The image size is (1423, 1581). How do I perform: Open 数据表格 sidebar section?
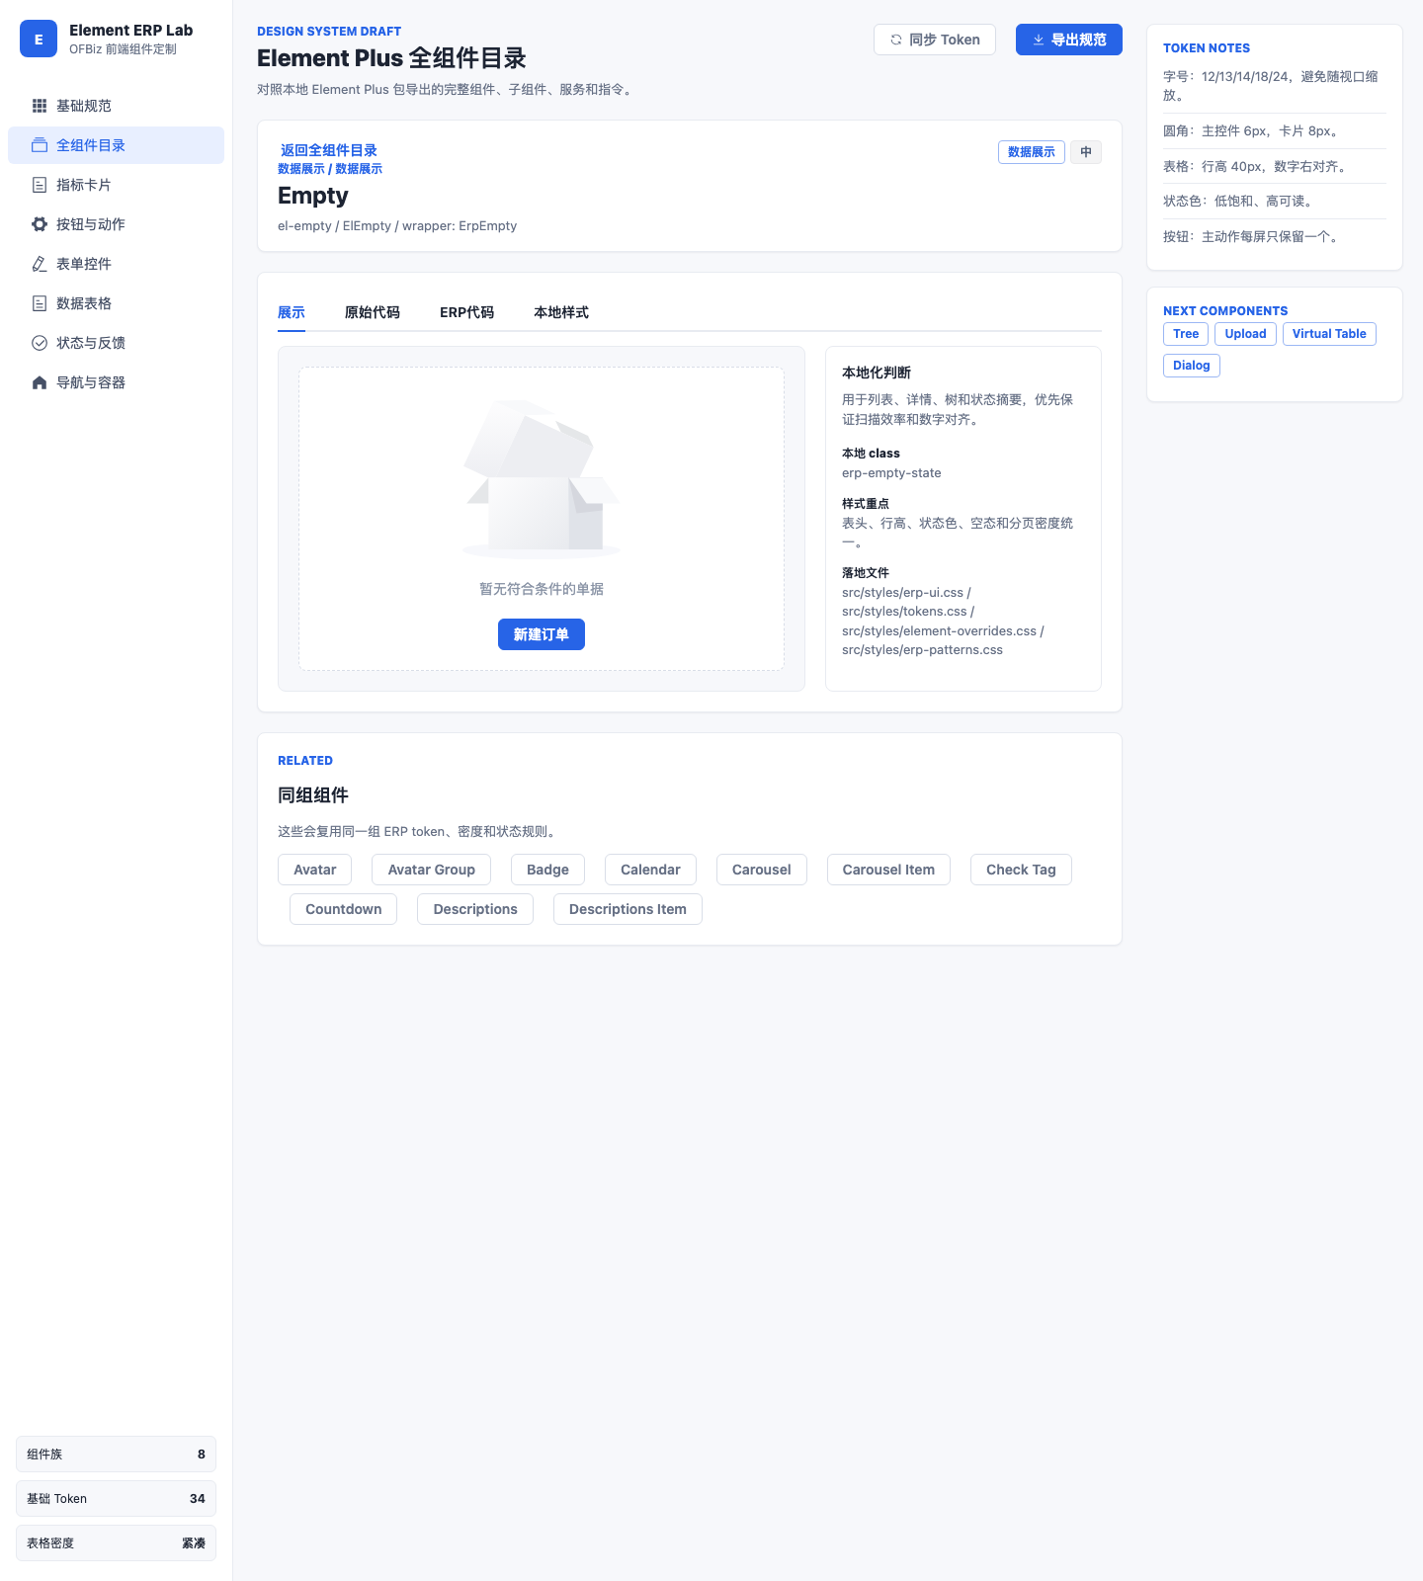coord(116,303)
